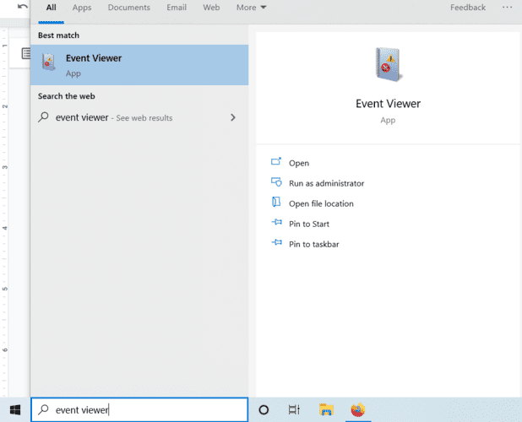Choose Open file location

[x=321, y=203]
